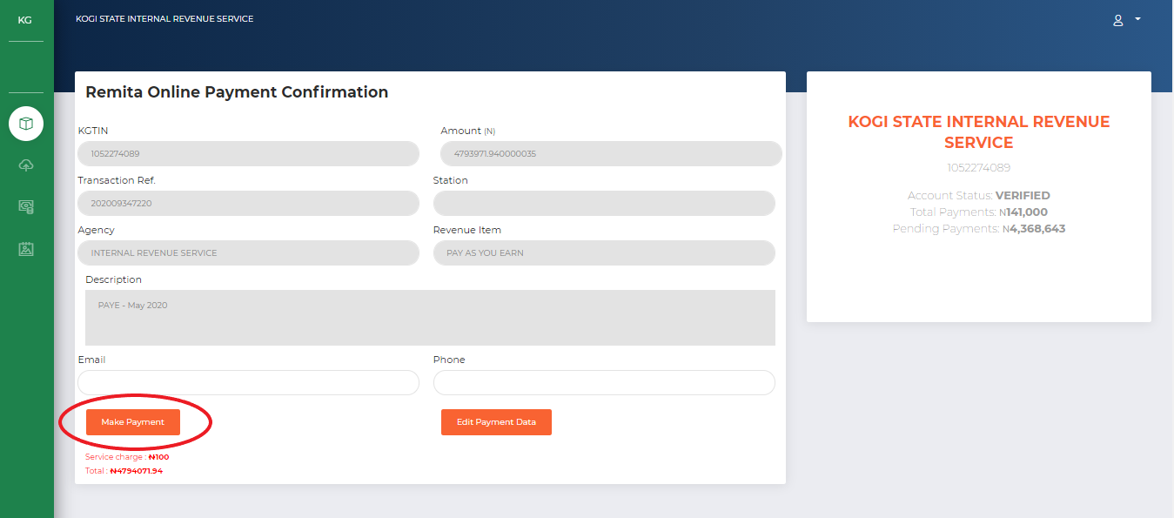The width and height of the screenshot is (1174, 518).
Task: Click the user profile icon
Action: pyautogui.click(x=1118, y=20)
